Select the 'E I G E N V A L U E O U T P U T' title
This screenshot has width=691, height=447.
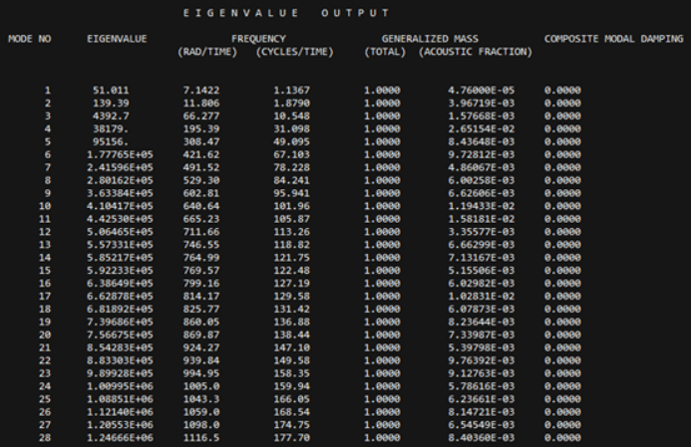pos(286,13)
